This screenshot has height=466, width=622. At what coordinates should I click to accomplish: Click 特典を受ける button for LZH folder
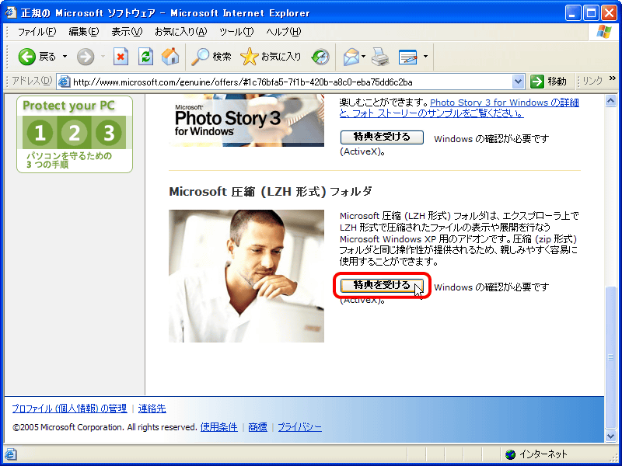point(382,285)
